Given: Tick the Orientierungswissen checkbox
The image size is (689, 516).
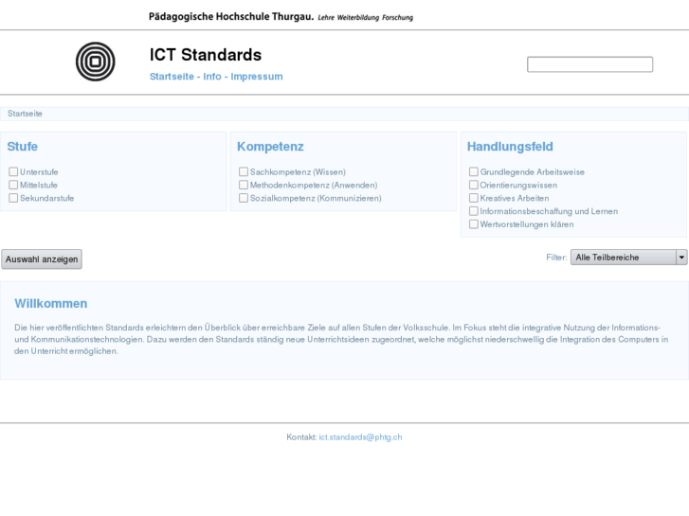Looking at the screenshot, I should point(474,185).
